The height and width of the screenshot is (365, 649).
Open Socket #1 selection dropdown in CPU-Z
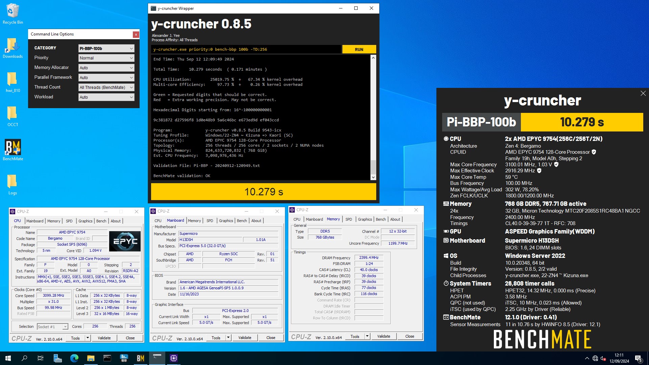point(52,326)
